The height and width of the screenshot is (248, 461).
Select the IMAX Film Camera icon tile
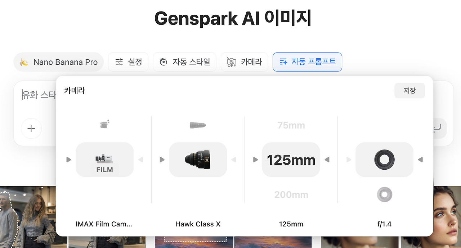tap(104, 160)
